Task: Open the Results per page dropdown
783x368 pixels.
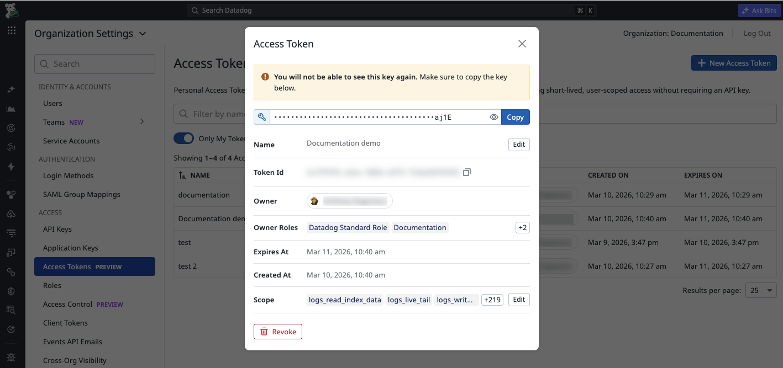Action: [761, 290]
